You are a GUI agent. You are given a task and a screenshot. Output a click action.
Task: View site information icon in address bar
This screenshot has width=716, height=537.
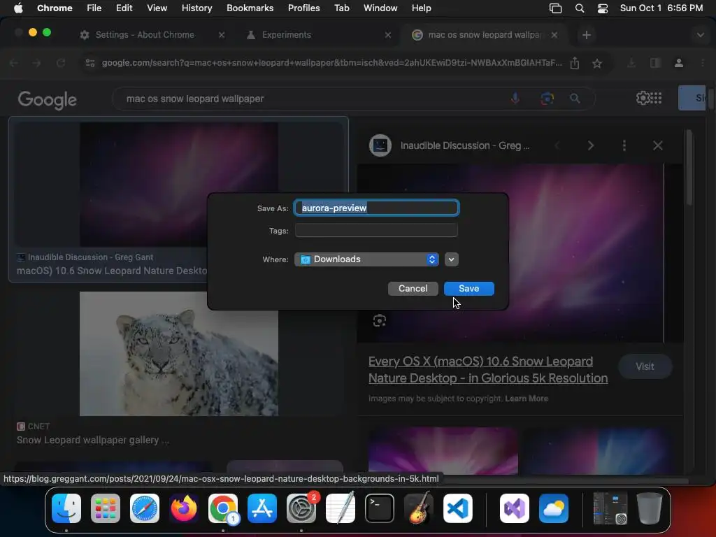[90, 63]
